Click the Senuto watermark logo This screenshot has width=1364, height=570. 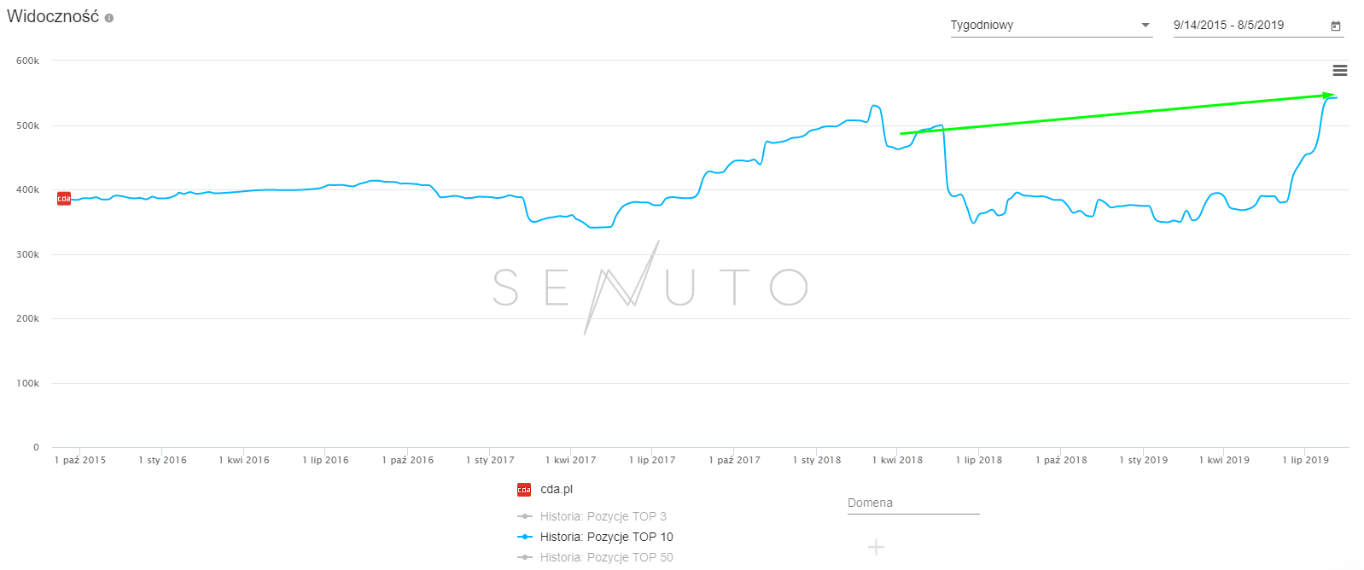(x=650, y=287)
